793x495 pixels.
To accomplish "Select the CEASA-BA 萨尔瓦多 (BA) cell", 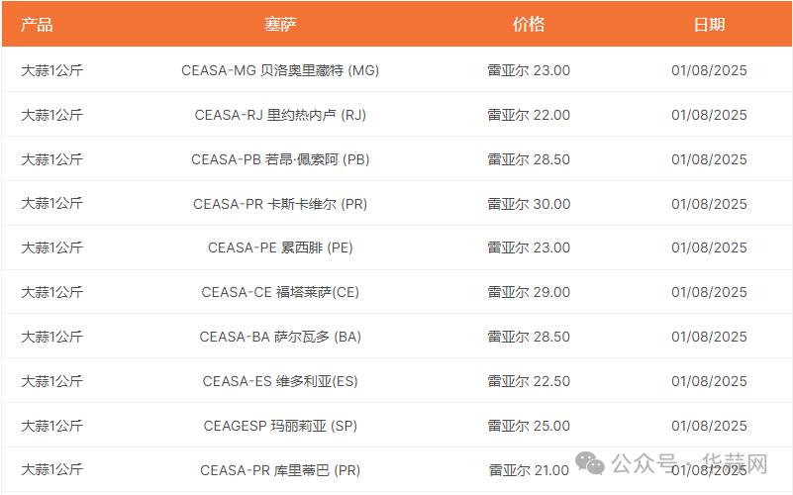I will [x=280, y=337].
